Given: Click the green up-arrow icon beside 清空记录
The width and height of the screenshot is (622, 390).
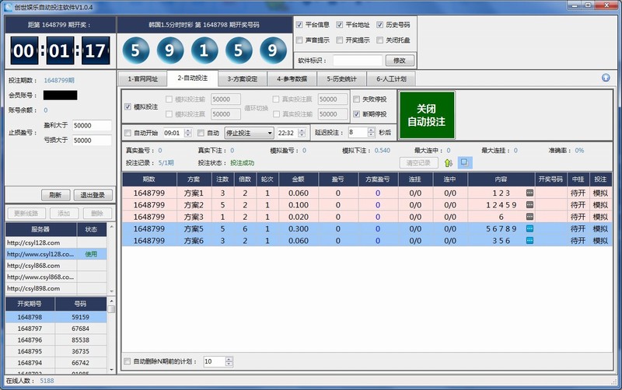Looking at the screenshot, I should pyautogui.click(x=448, y=162).
